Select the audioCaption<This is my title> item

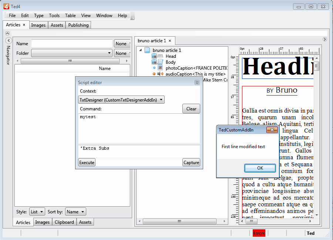[195, 74]
